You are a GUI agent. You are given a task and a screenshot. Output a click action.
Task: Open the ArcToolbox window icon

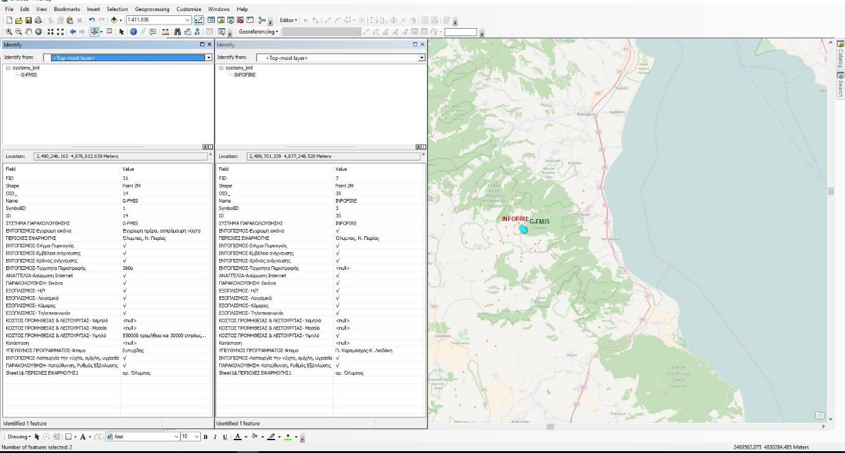[x=241, y=20]
